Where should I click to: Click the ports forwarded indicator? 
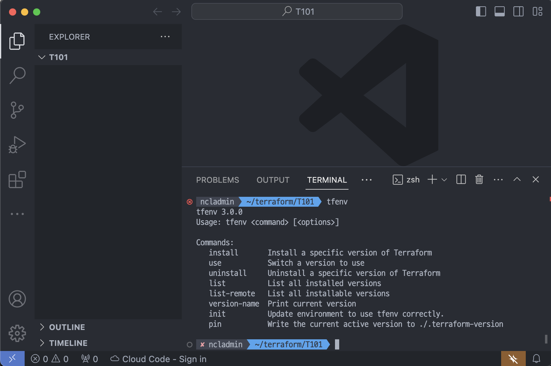pos(90,359)
